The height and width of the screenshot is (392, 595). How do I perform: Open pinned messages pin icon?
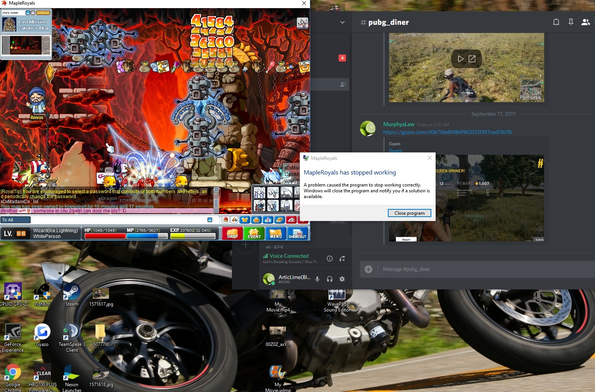571,22
